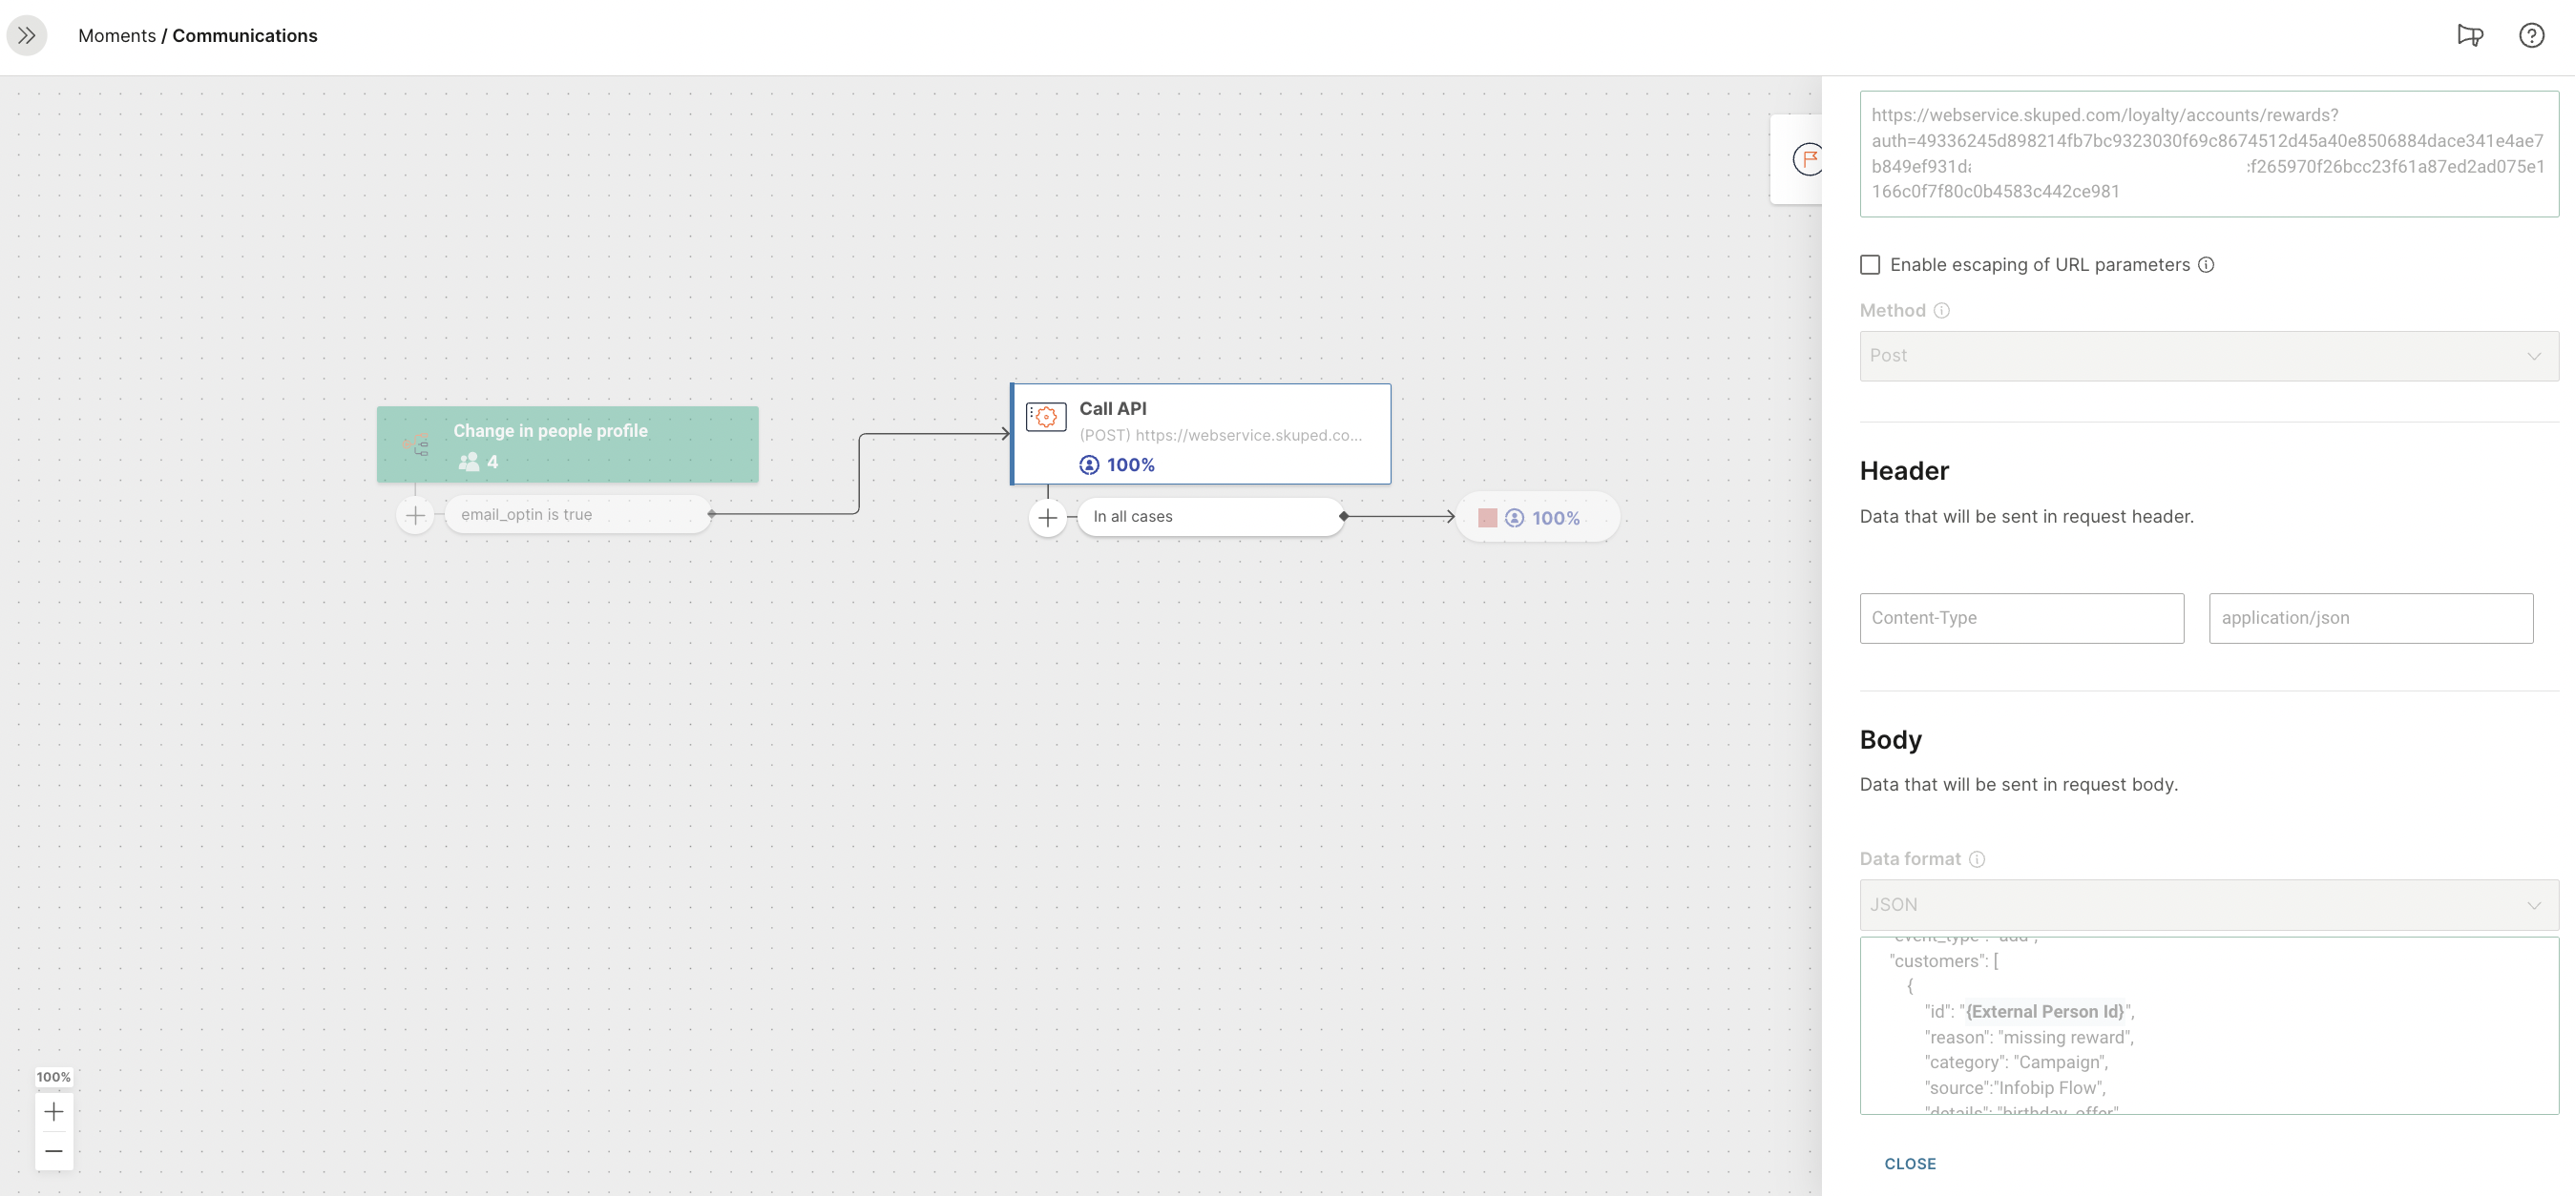Select the Change in people profile block

(x=567, y=444)
